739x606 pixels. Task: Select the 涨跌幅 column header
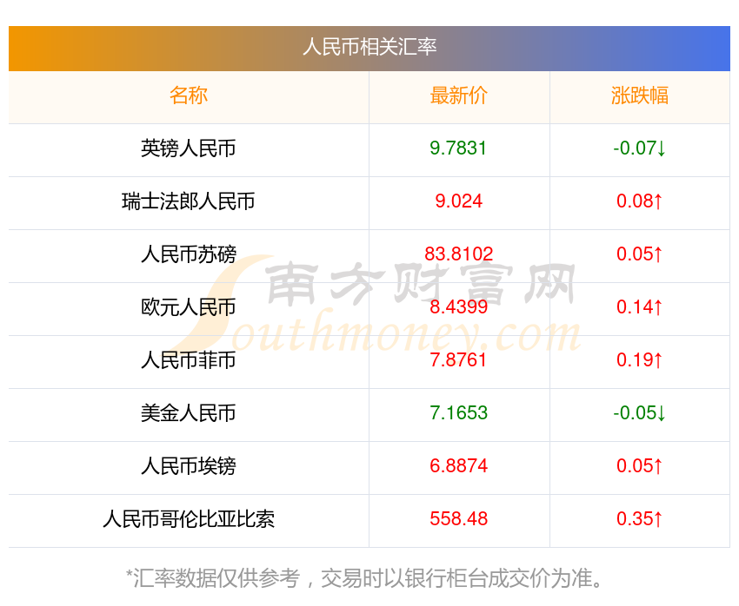640,96
